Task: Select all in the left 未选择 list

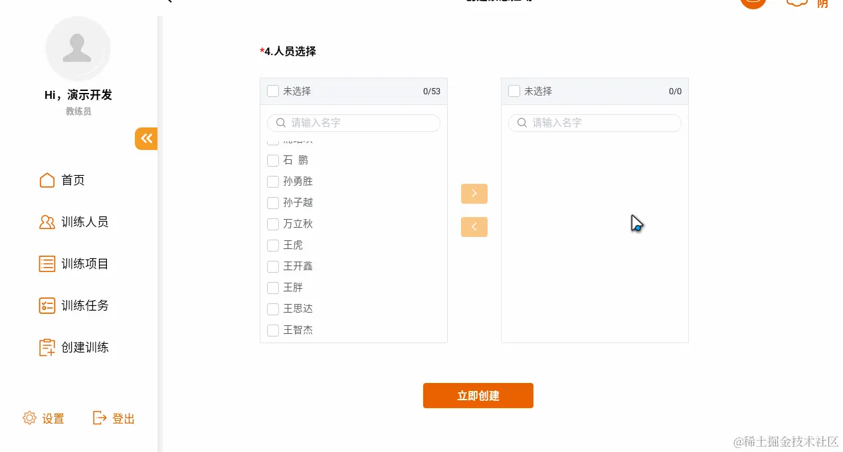Action: (x=273, y=92)
